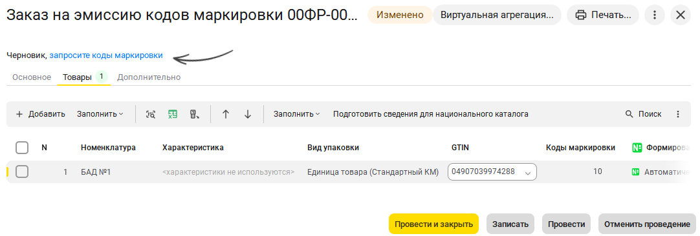
Task: Open the table toolbar three-dot menu
Action: 678,114
